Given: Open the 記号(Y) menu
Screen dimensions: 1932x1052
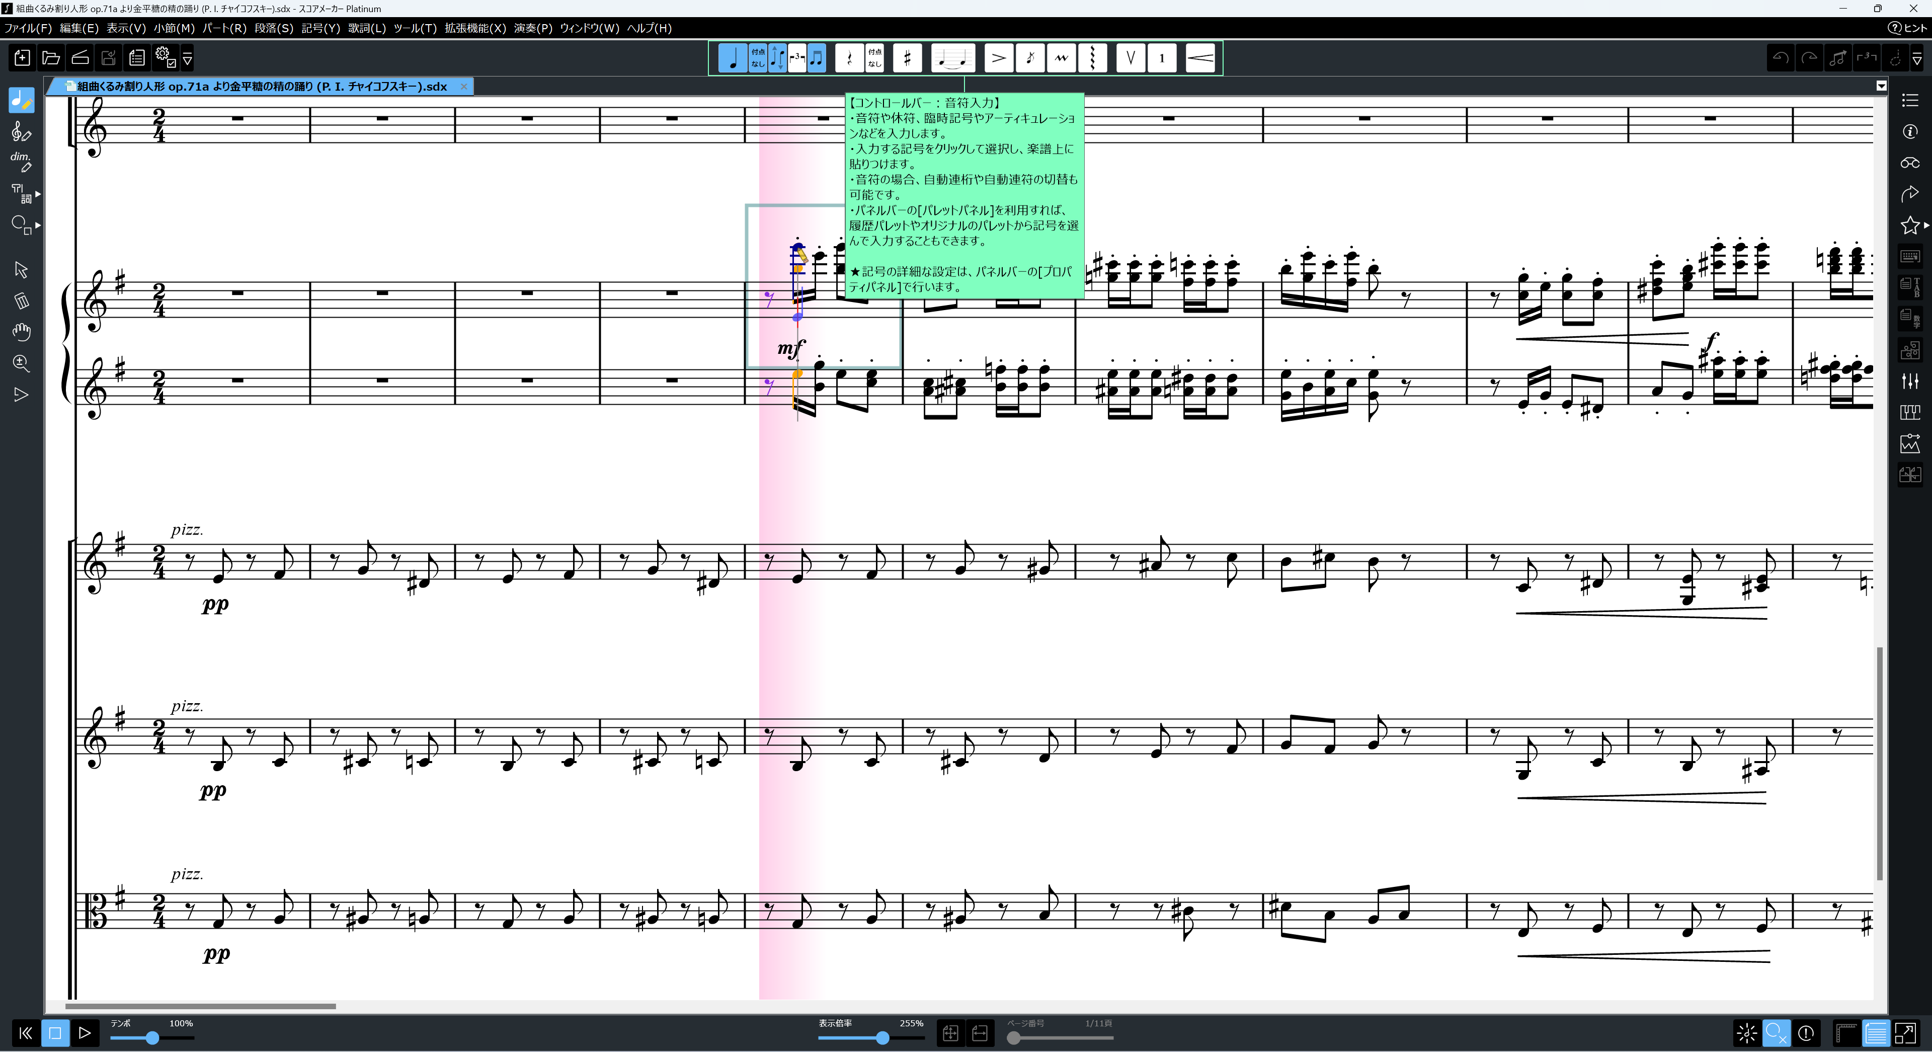Looking at the screenshot, I should [320, 28].
